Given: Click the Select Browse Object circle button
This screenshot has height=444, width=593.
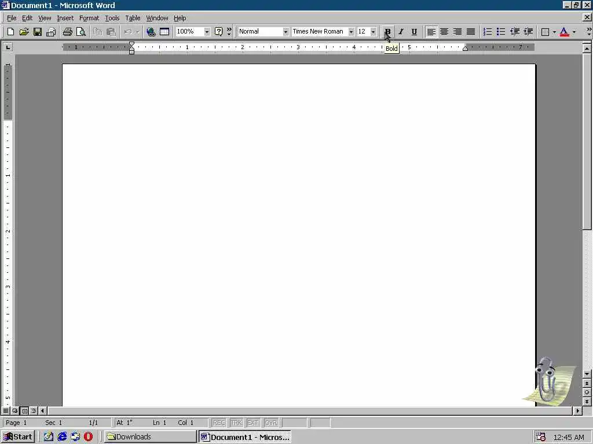Looking at the screenshot, I should click(587, 393).
